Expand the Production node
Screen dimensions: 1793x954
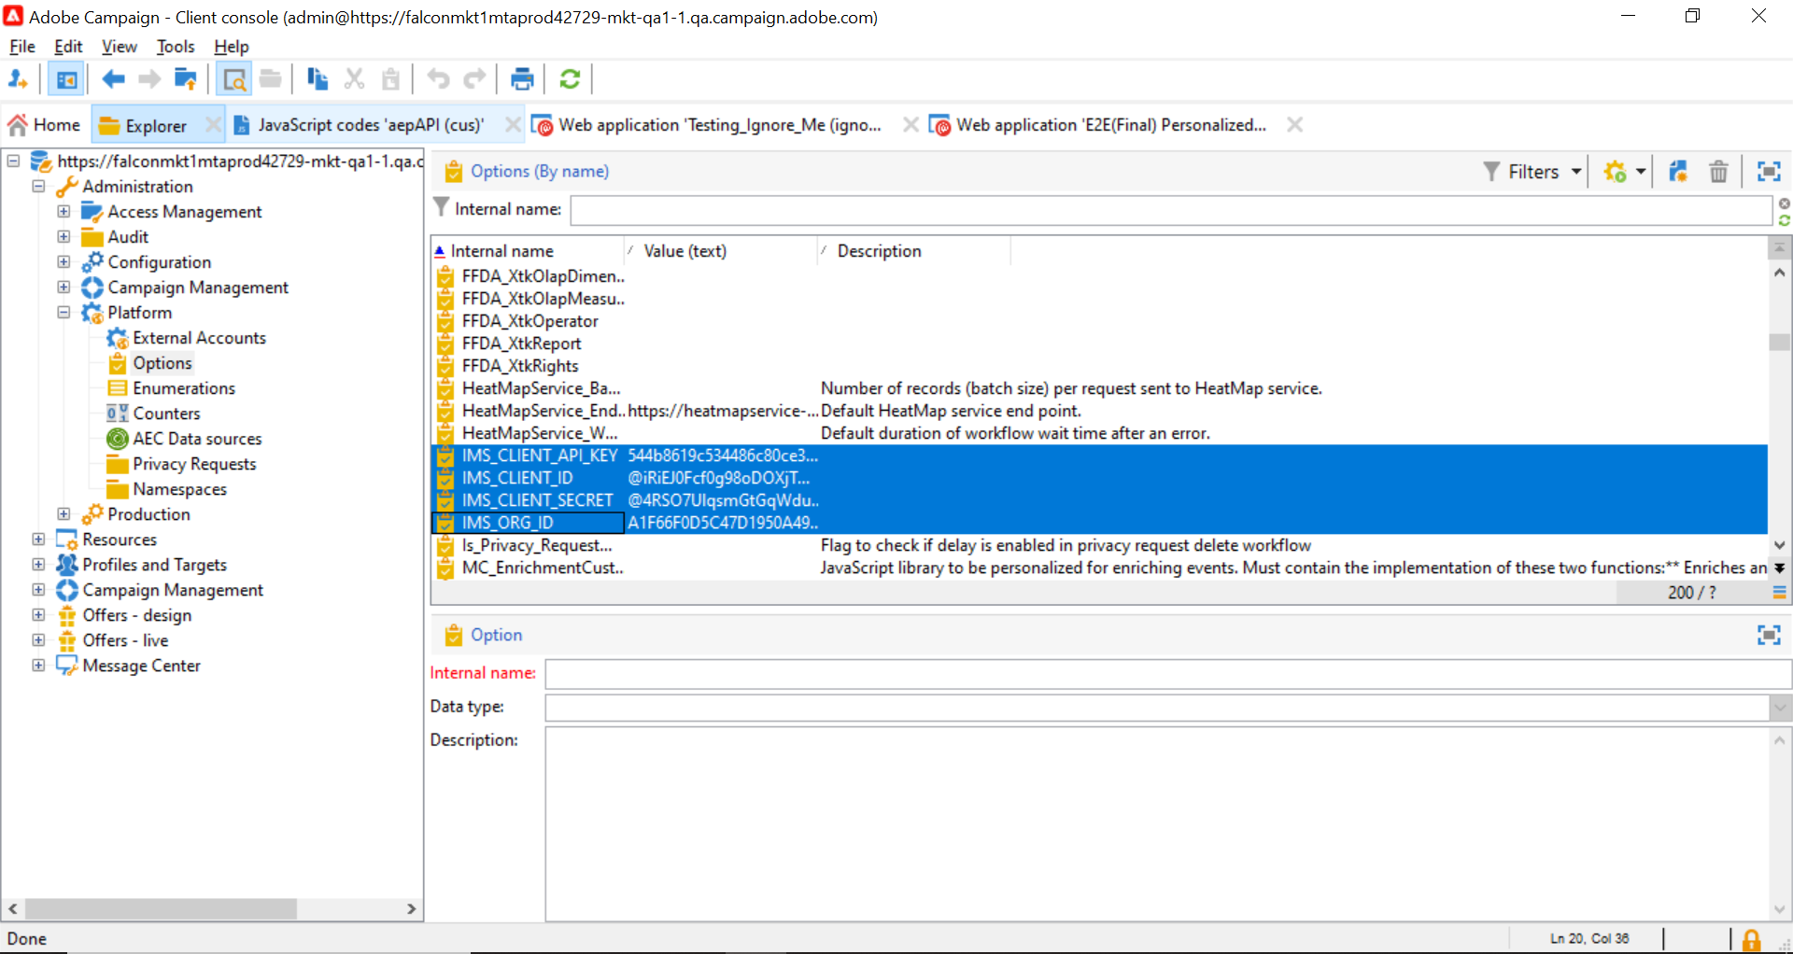coord(64,514)
